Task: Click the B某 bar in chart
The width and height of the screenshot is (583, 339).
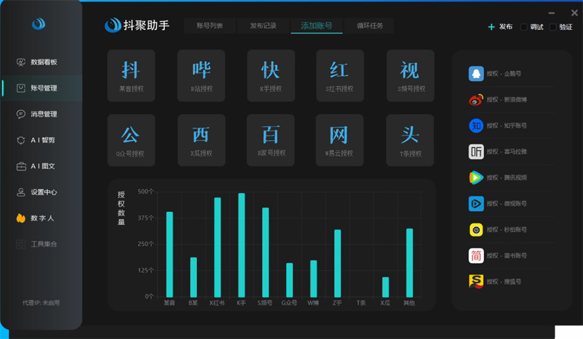Action: coord(193,277)
